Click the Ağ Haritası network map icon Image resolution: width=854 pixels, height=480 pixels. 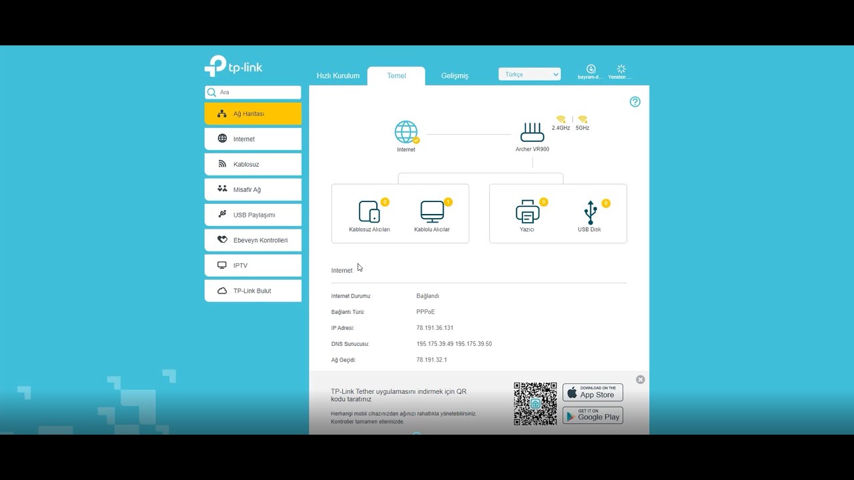pyautogui.click(x=222, y=114)
